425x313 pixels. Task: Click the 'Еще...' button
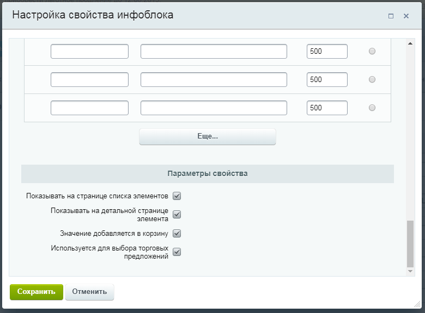[x=208, y=136]
